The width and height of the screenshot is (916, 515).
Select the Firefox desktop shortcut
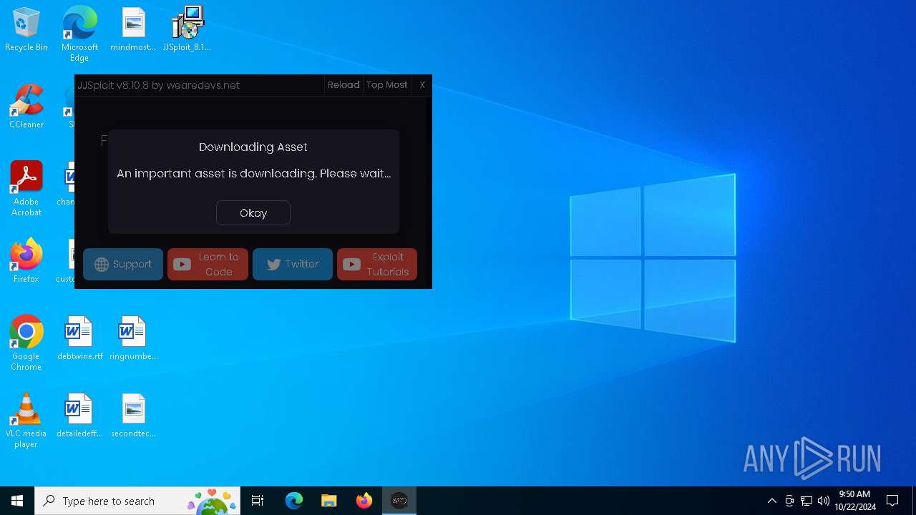[x=26, y=261]
